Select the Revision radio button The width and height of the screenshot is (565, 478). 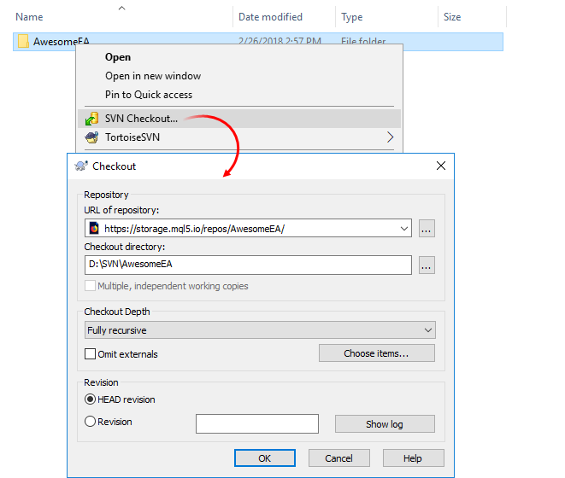(x=90, y=421)
